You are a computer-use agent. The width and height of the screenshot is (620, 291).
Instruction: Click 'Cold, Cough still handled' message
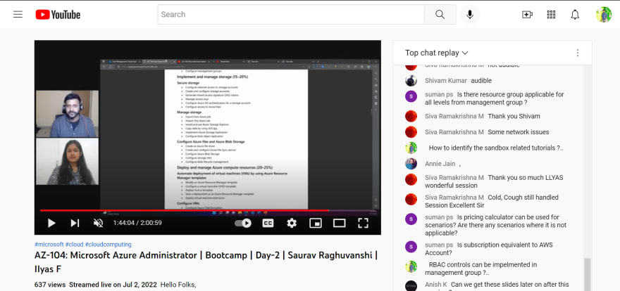492,201
